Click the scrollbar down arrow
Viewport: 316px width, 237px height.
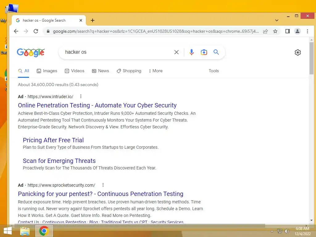tap(312, 220)
